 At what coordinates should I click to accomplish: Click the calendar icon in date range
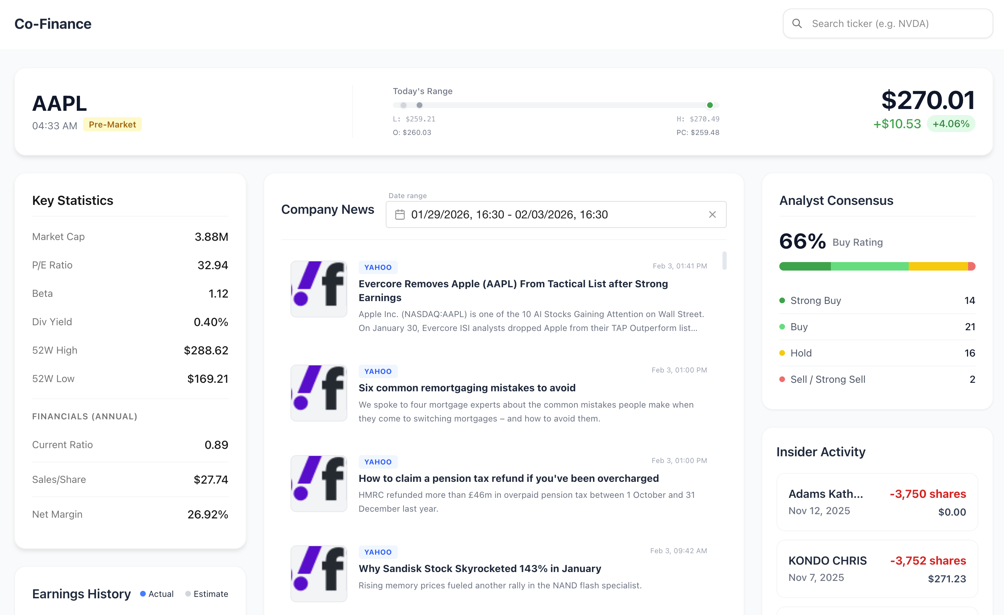coord(400,214)
